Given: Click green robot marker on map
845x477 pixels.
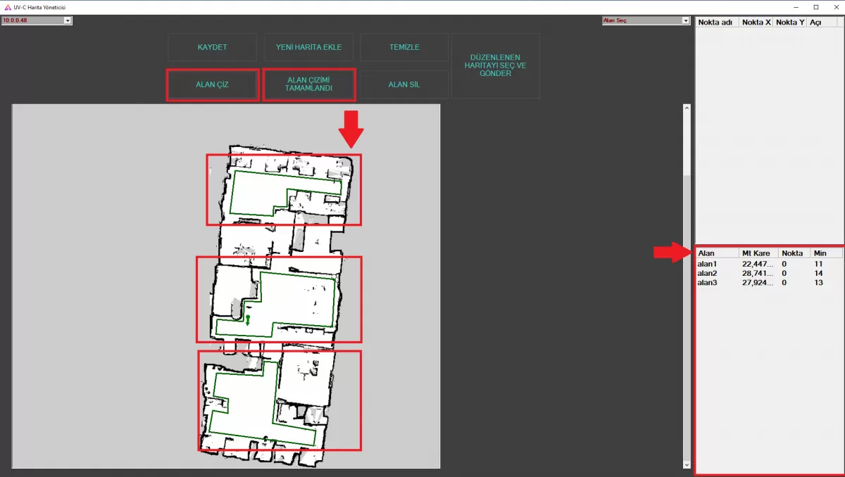Looking at the screenshot, I should click(248, 321).
